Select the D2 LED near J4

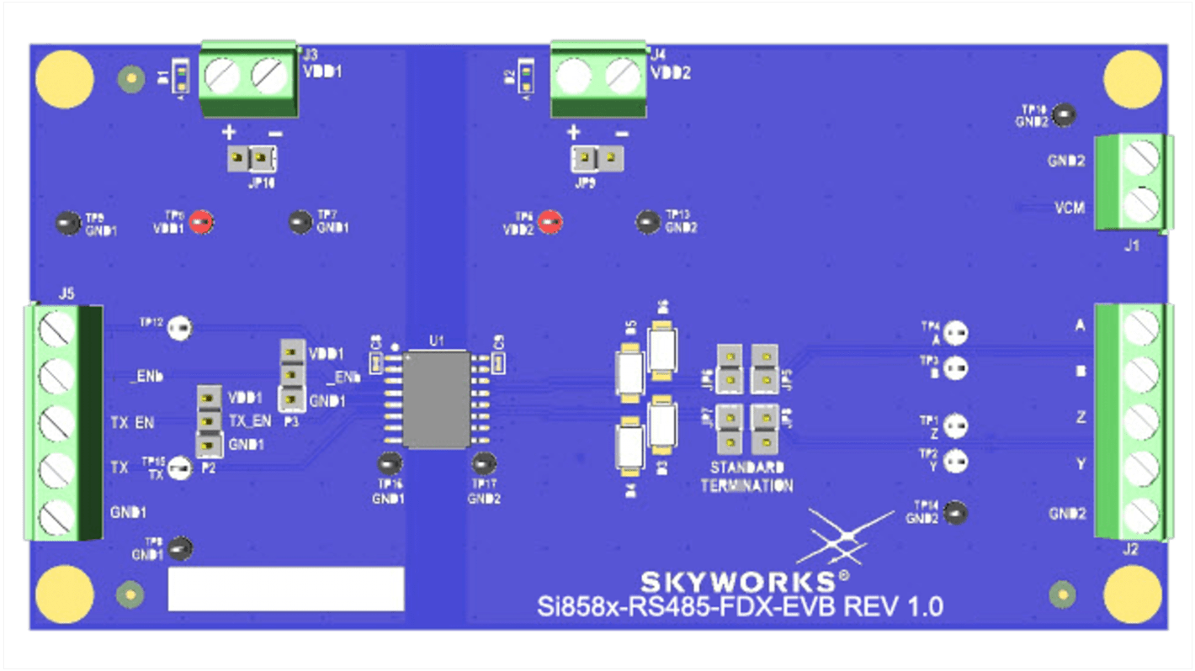527,77
